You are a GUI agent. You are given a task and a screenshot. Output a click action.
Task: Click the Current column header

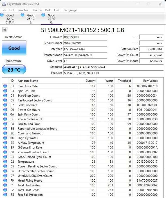coord(88,81)
